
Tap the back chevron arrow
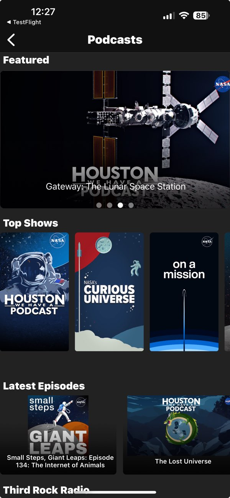coord(11,40)
